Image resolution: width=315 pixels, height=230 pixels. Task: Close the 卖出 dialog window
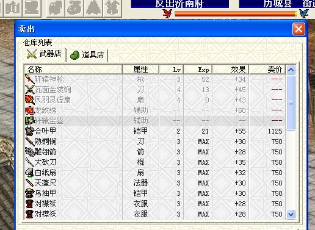click(299, 29)
